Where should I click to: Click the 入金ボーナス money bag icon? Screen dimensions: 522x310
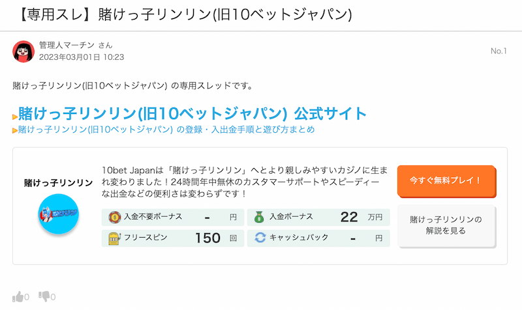pyautogui.click(x=259, y=218)
